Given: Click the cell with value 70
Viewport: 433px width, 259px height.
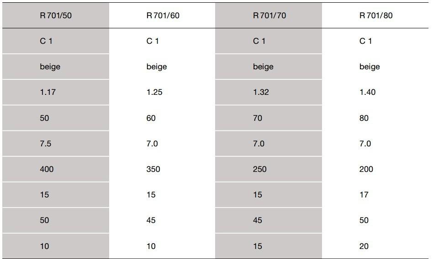Looking at the screenshot, I should [x=258, y=118].
